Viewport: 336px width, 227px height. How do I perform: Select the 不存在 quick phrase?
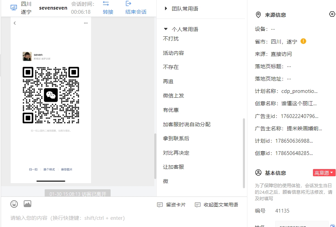[171, 67]
